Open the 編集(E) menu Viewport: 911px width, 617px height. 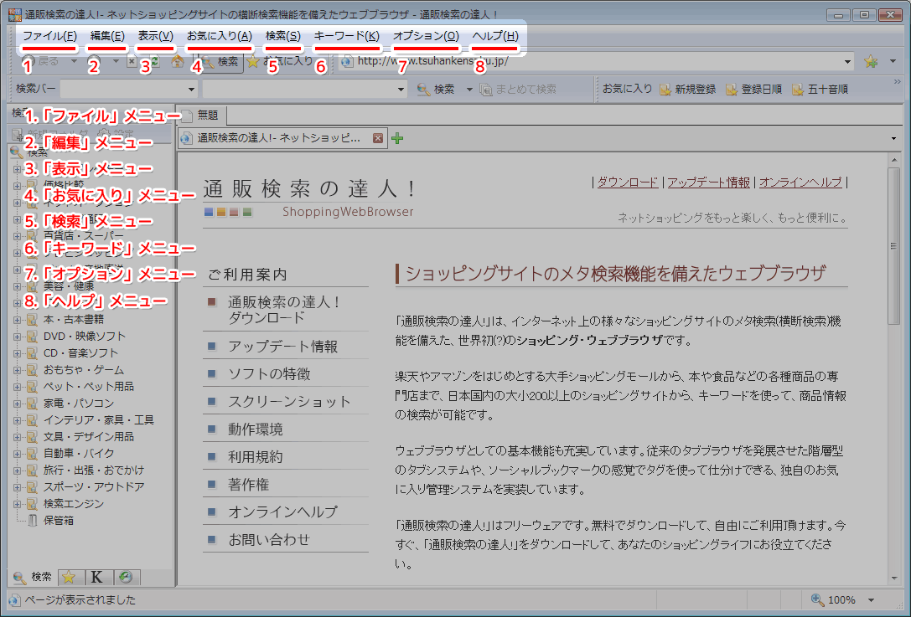[x=107, y=36]
